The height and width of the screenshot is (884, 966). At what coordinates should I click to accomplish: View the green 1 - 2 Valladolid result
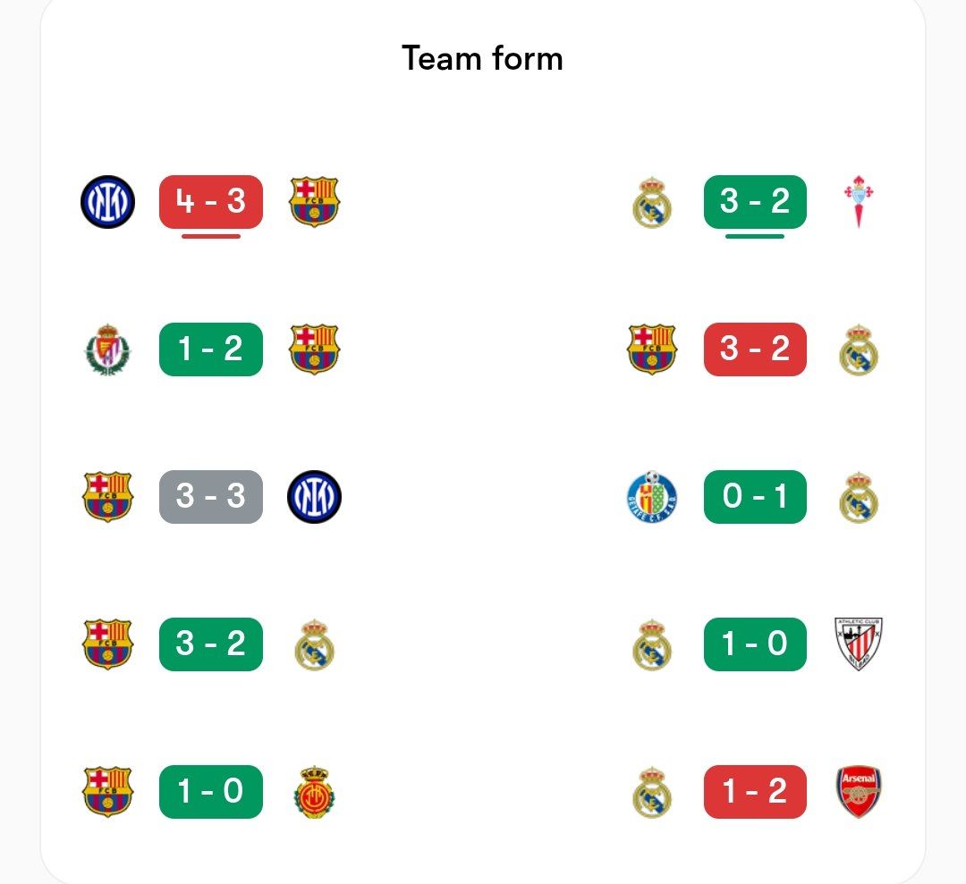(x=211, y=349)
